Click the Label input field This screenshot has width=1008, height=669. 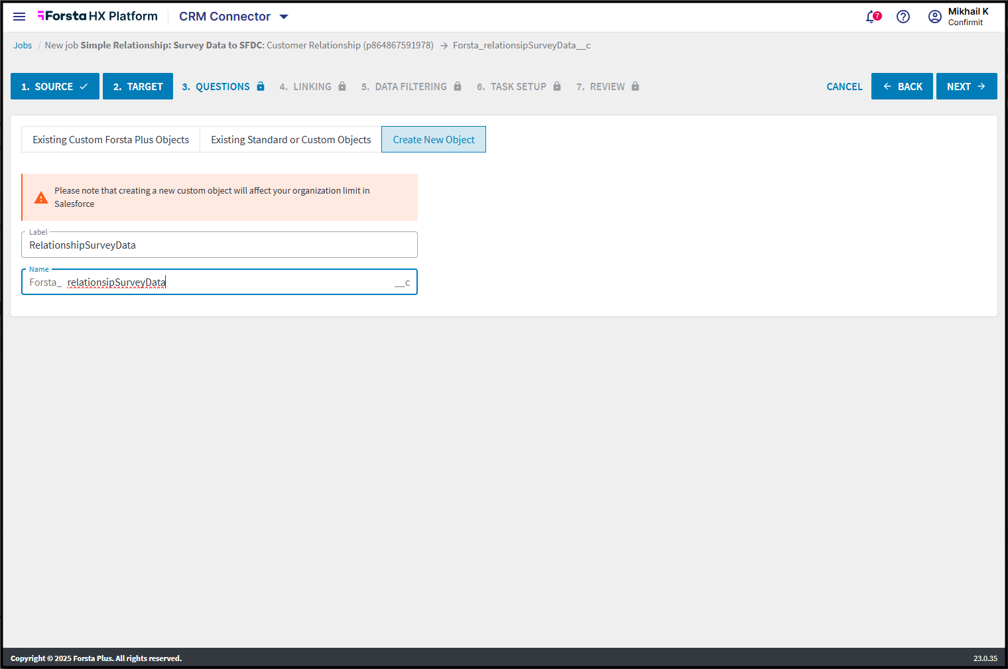pos(220,245)
